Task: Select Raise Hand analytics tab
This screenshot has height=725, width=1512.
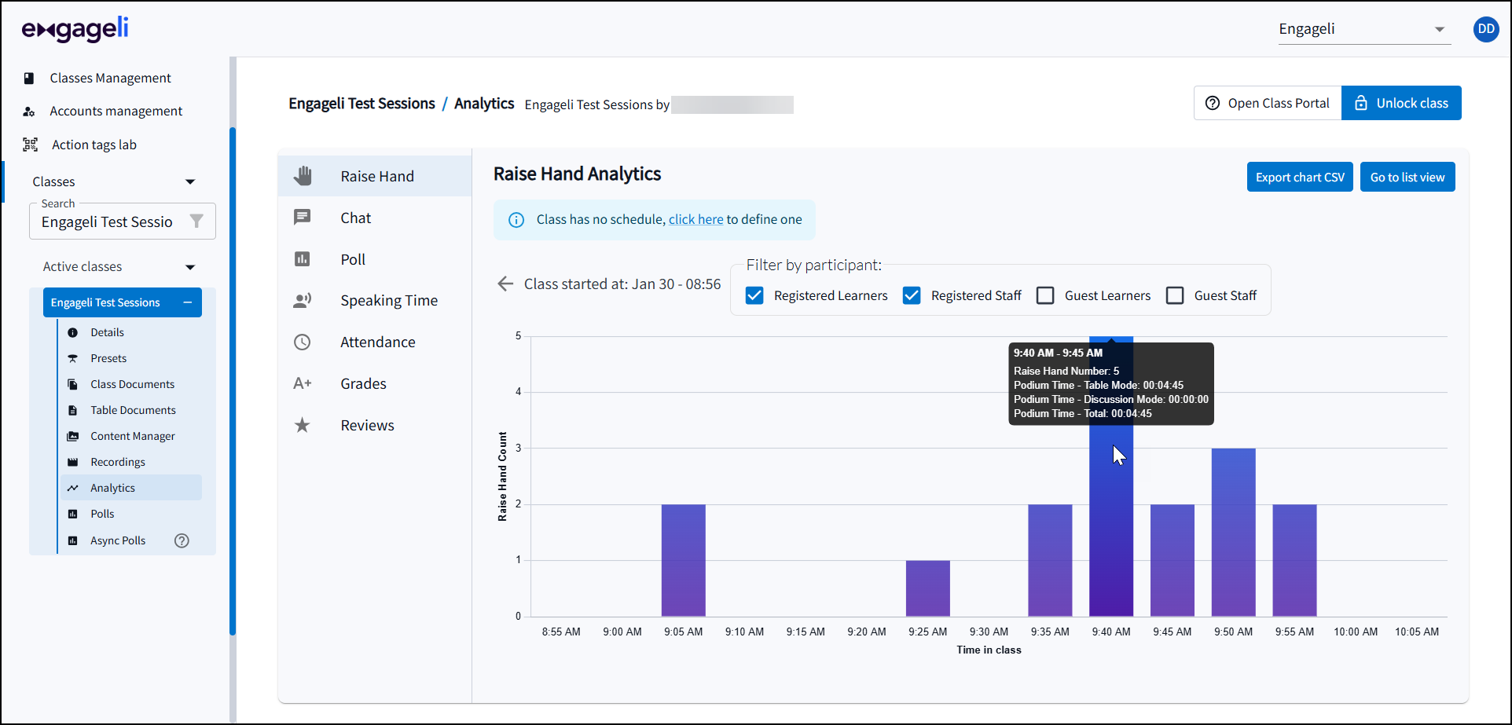Action: [x=375, y=176]
